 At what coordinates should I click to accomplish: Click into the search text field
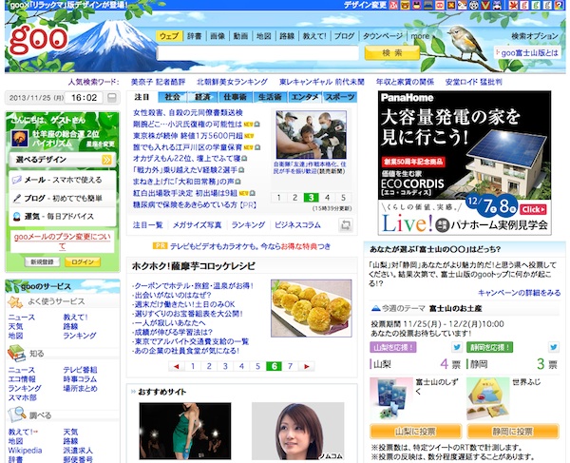point(256,54)
